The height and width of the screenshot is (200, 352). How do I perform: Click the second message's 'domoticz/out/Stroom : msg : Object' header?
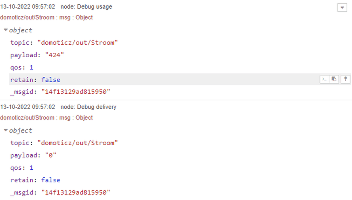pyautogui.click(x=46, y=118)
